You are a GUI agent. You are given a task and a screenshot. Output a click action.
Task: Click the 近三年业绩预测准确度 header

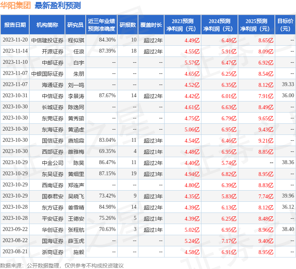click(101, 25)
